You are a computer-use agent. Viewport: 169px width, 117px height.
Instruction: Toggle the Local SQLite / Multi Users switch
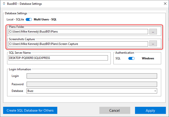(29, 19)
